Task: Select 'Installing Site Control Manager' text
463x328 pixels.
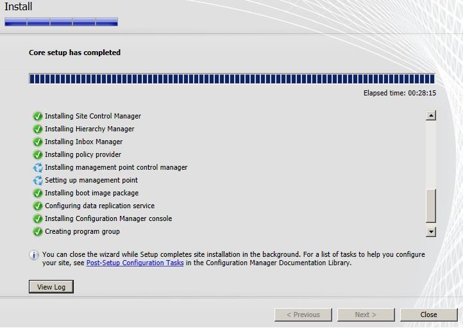Action: coord(93,116)
